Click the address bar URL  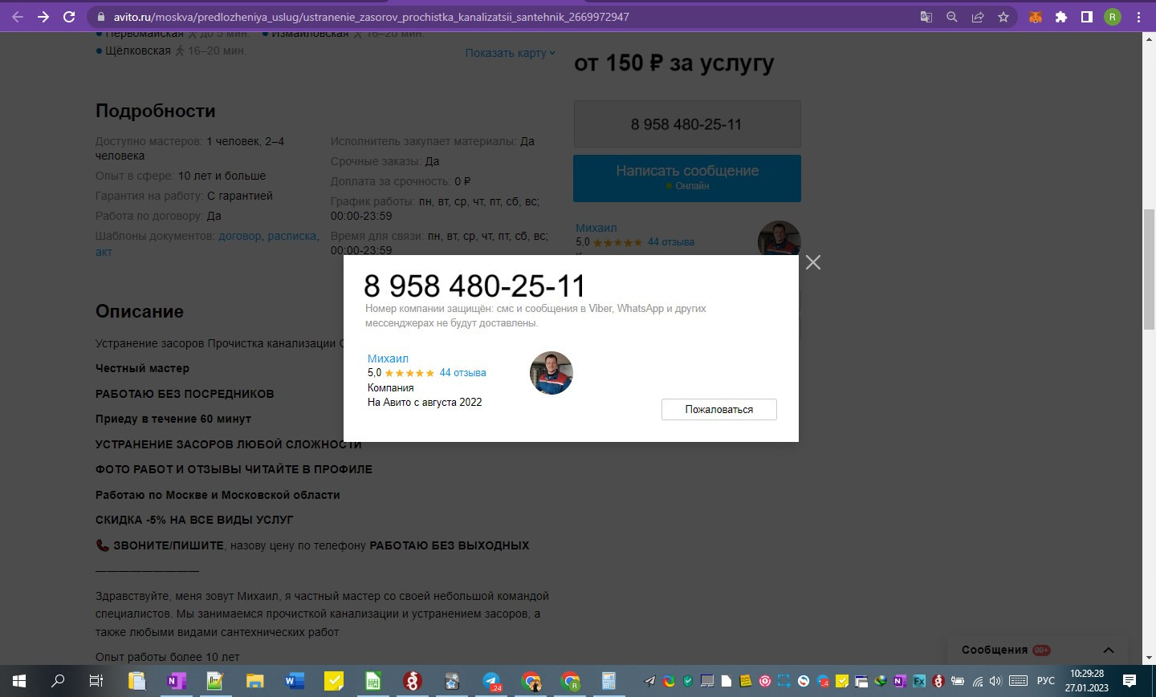point(371,17)
